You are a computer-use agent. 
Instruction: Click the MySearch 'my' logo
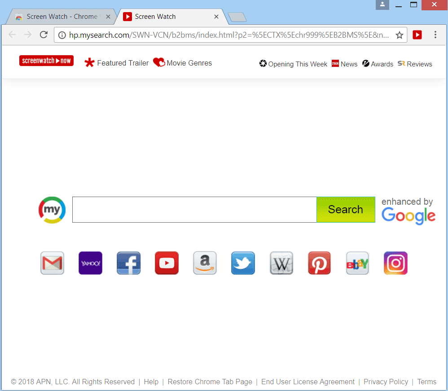pos(52,210)
